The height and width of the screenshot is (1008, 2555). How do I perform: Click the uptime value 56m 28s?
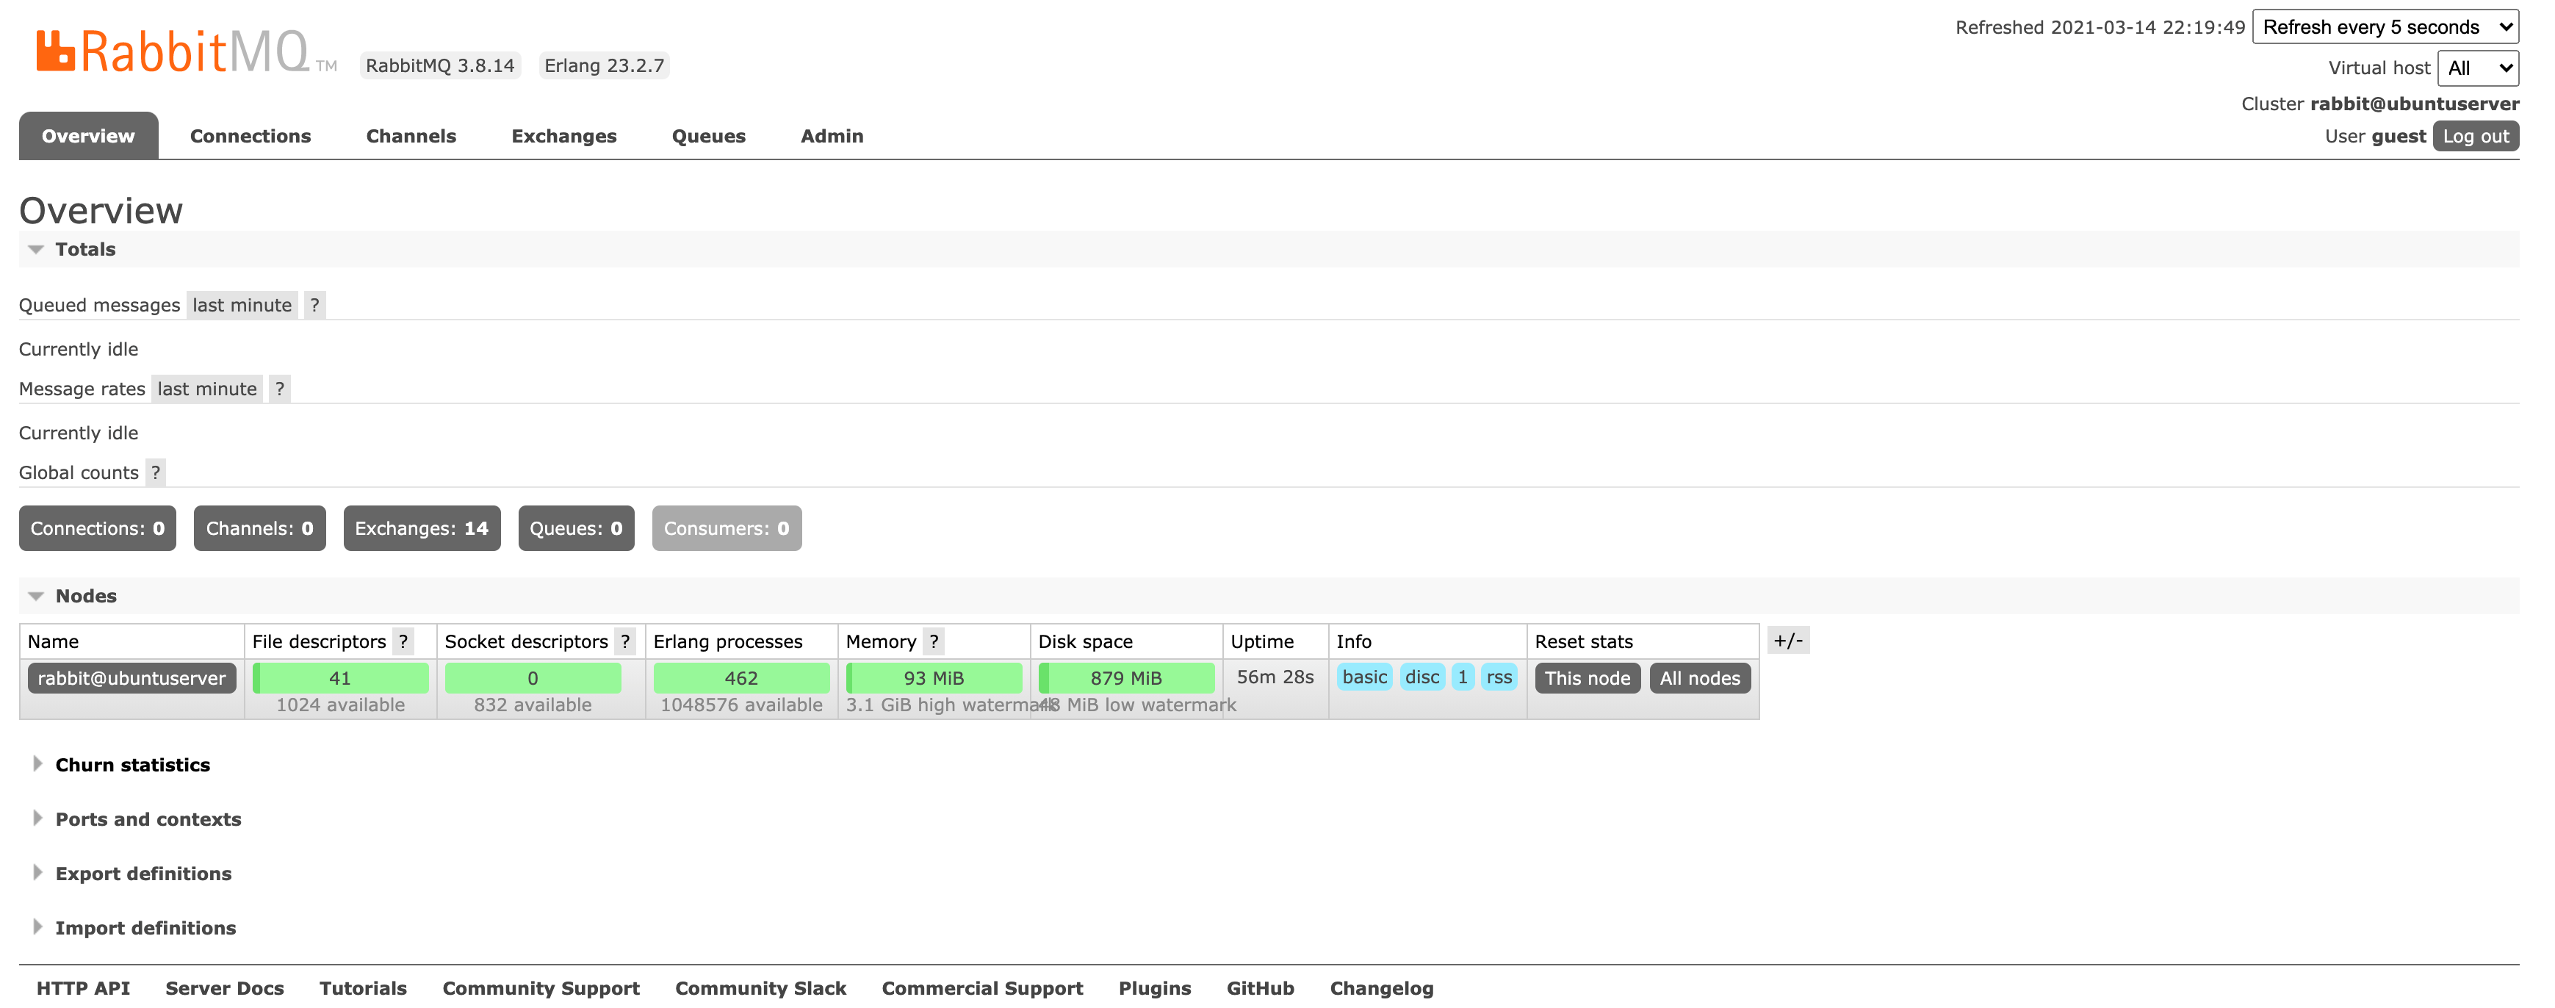pyautogui.click(x=1275, y=677)
